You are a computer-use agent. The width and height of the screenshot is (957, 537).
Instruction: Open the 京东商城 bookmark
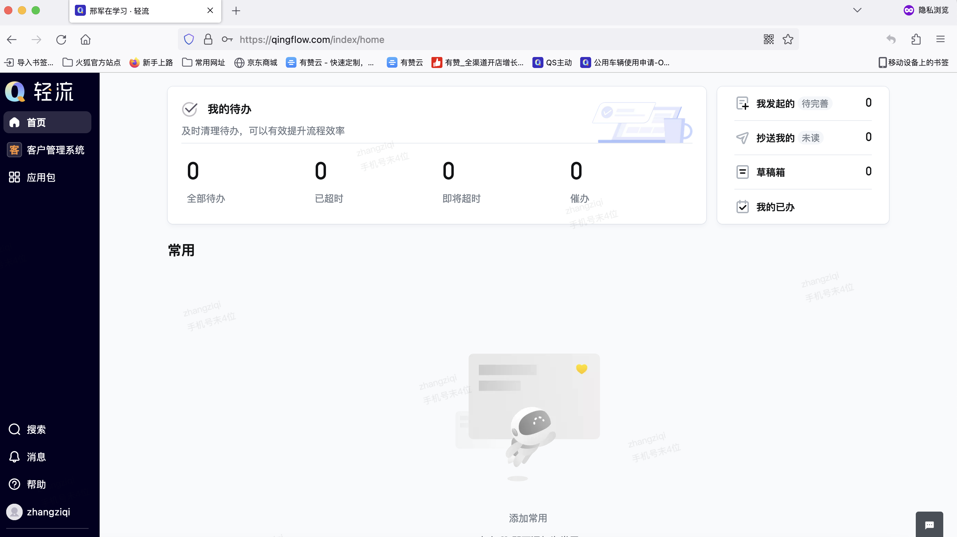[x=256, y=62]
